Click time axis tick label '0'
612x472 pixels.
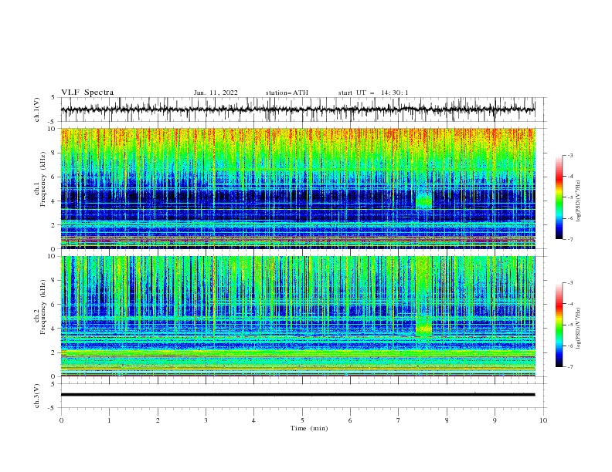pos(61,420)
